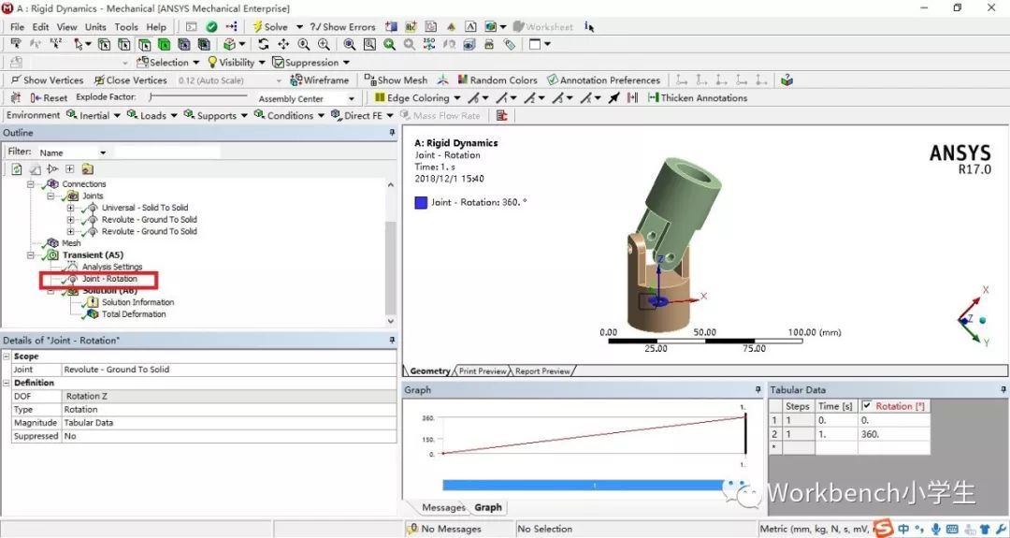Toggle Show Vertices
The image size is (1010, 538).
tap(47, 80)
